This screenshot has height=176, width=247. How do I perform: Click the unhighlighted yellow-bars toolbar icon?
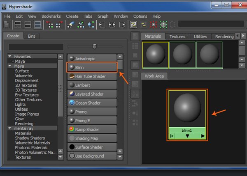(143, 25)
